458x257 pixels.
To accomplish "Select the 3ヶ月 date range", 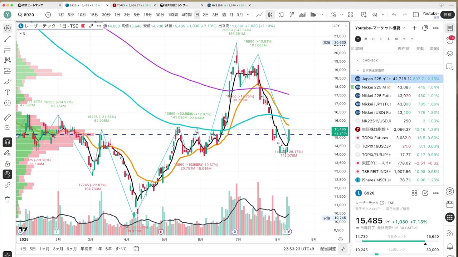I will pyautogui.click(x=58, y=249).
